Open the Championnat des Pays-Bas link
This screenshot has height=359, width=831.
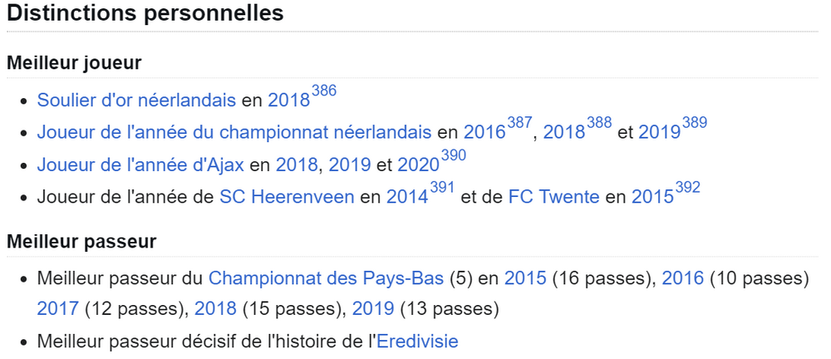pyautogui.click(x=326, y=278)
